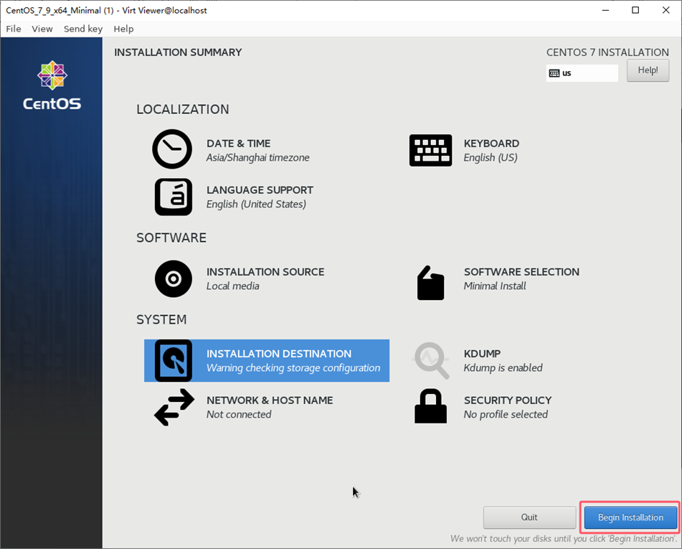Open the Send key menu

[x=83, y=29]
